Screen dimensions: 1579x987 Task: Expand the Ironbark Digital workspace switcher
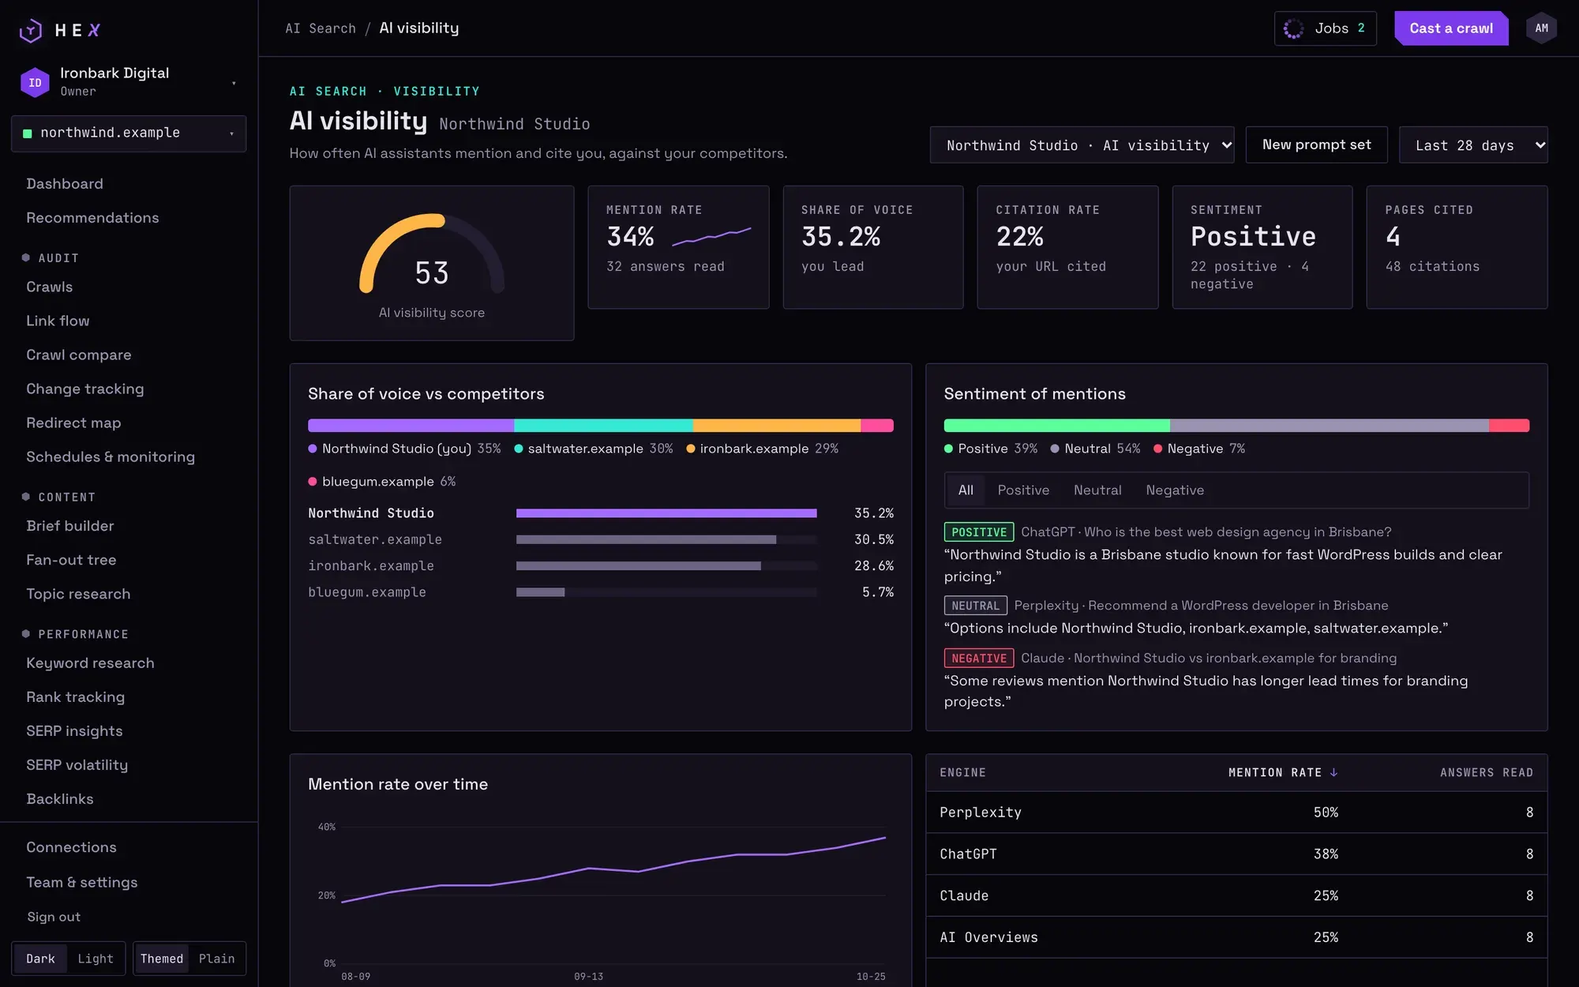(129, 81)
